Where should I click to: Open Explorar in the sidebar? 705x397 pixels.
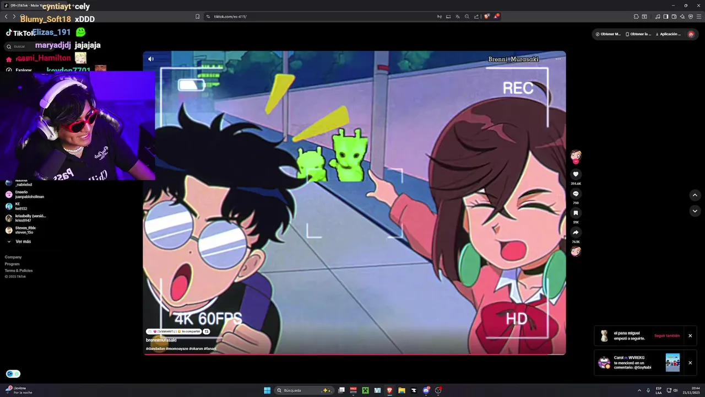coord(24,70)
